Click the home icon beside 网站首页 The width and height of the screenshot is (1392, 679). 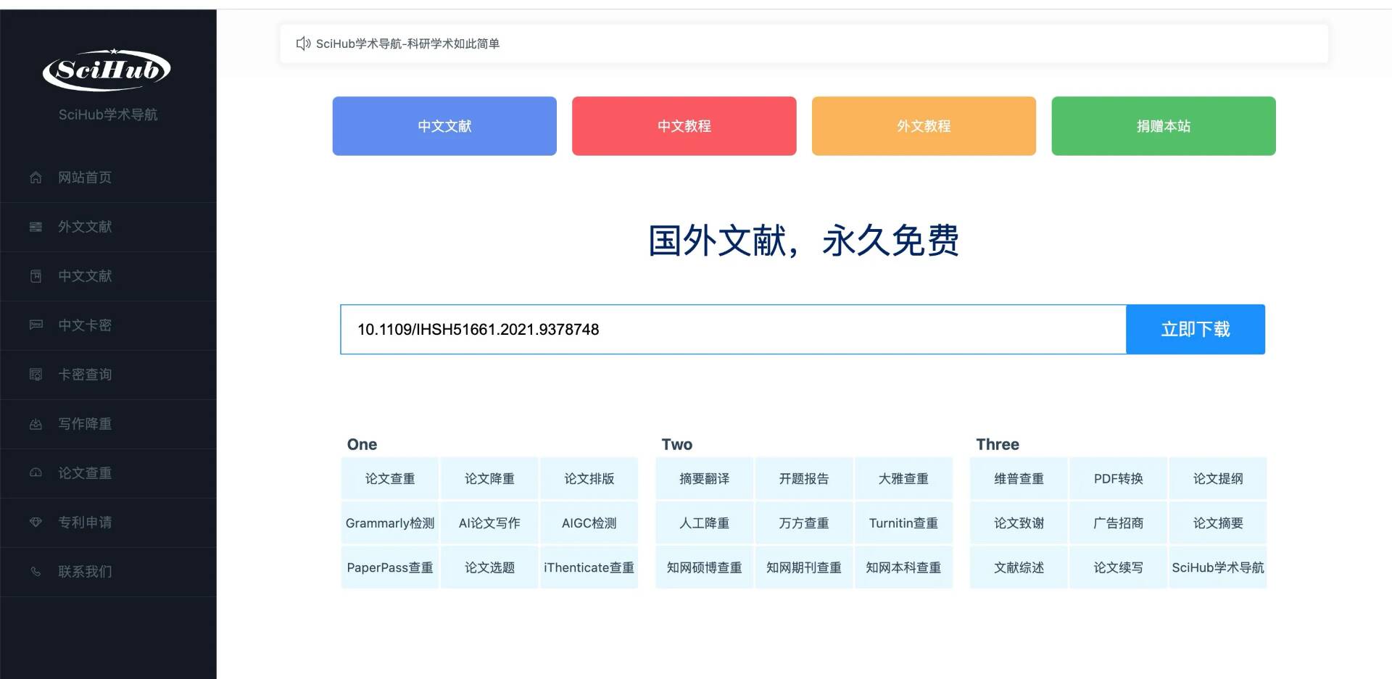pyautogui.click(x=36, y=178)
